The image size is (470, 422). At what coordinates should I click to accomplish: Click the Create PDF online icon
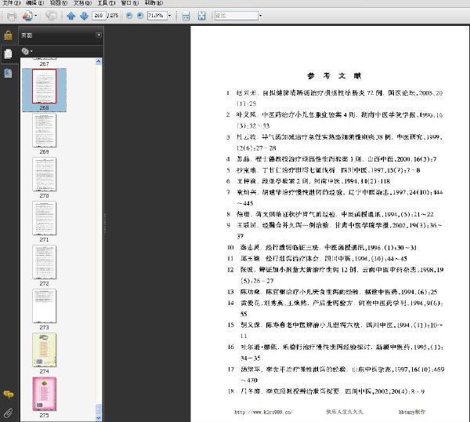[x=27, y=16]
